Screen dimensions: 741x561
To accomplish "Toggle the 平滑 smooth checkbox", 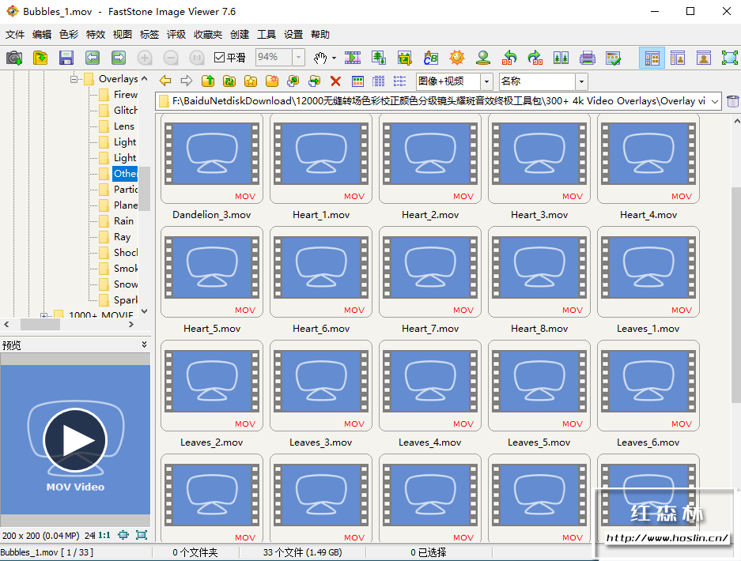I will coord(221,58).
